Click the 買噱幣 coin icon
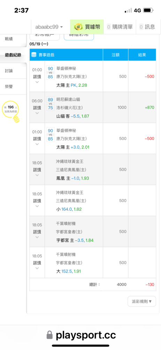Viewport: 161px width, 350px height. pyautogui.click(x=78, y=27)
